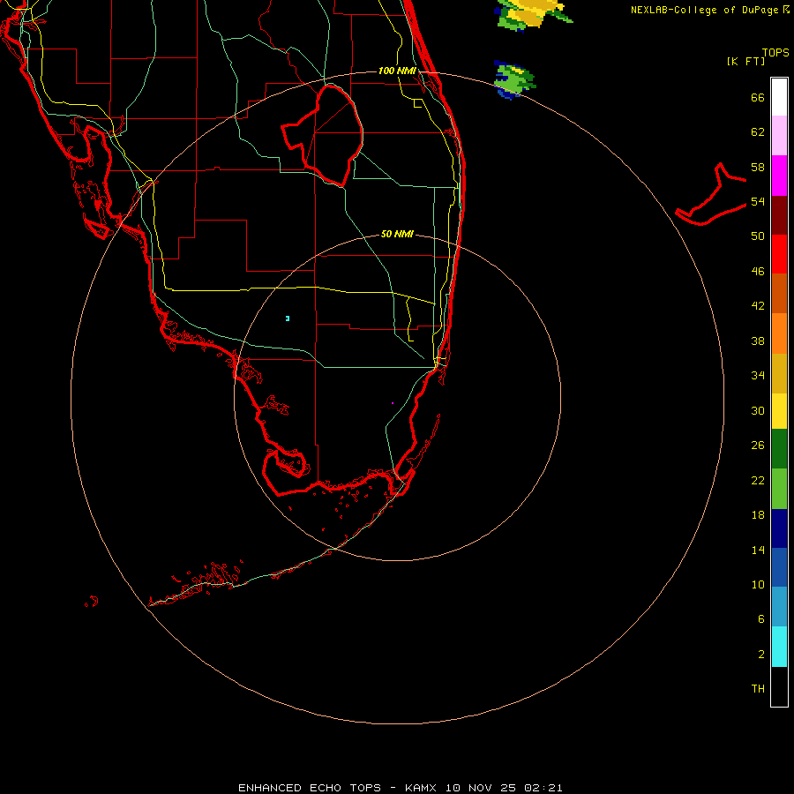
Task: Click the black TH threshold swatch
Action: point(779,686)
